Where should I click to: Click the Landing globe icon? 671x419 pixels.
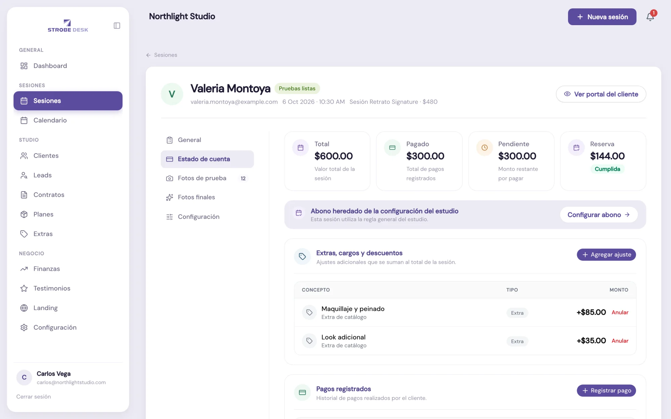(24, 308)
